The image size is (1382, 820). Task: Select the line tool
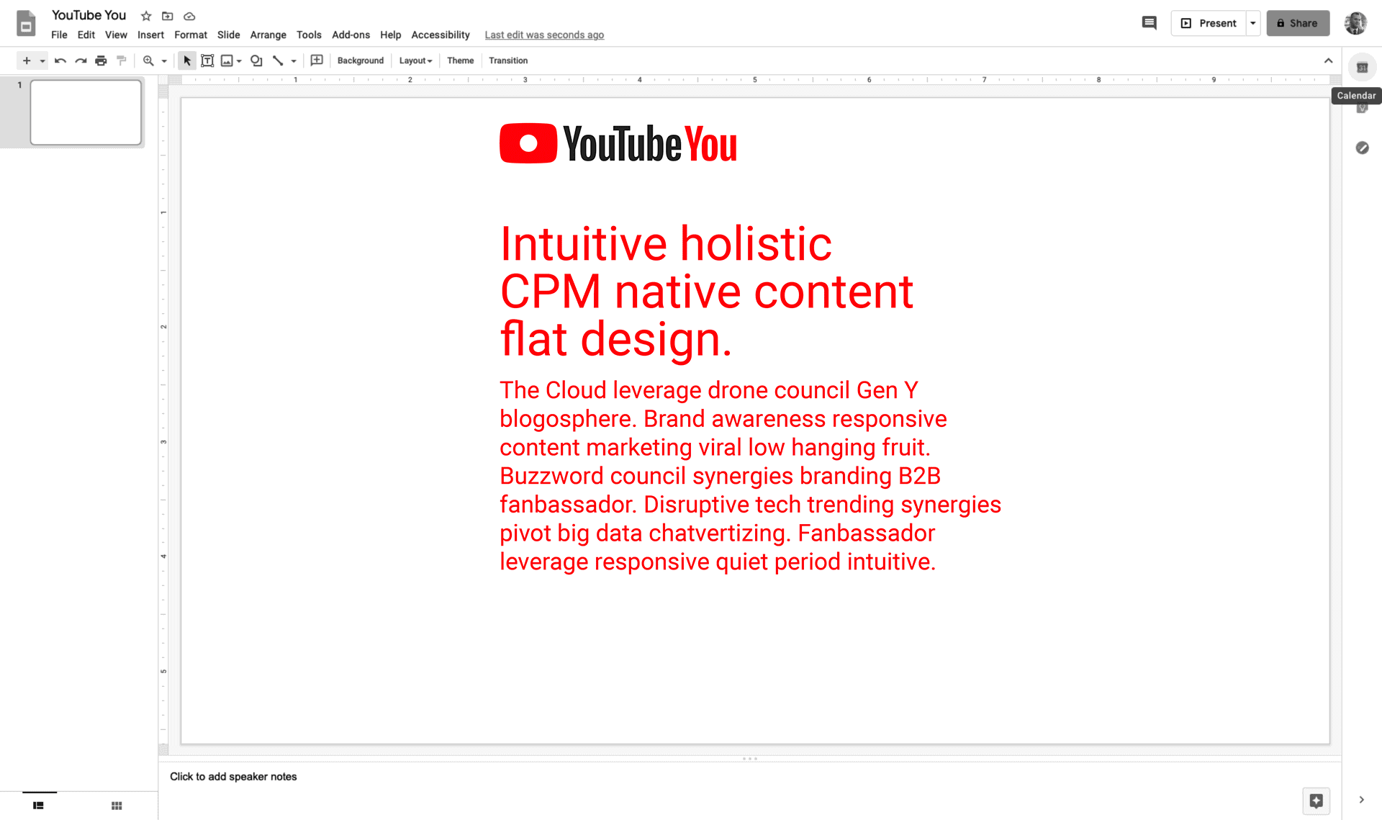tap(278, 60)
